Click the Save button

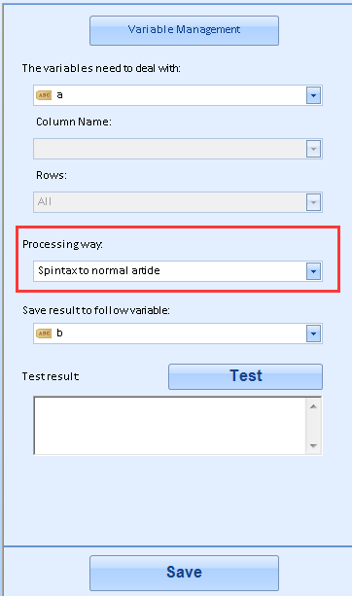(x=184, y=573)
